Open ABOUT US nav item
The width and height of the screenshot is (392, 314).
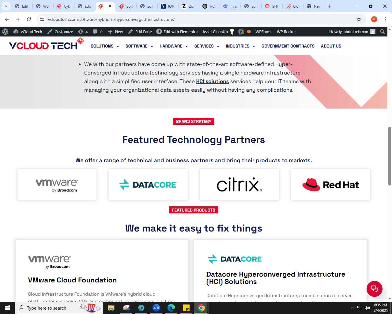click(331, 46)
